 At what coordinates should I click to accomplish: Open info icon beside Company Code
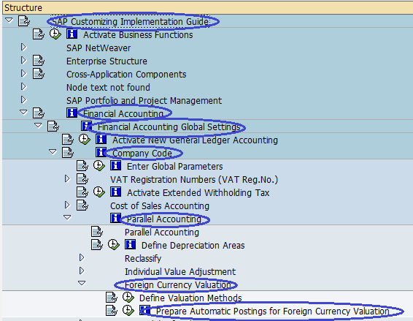(101, 152)
